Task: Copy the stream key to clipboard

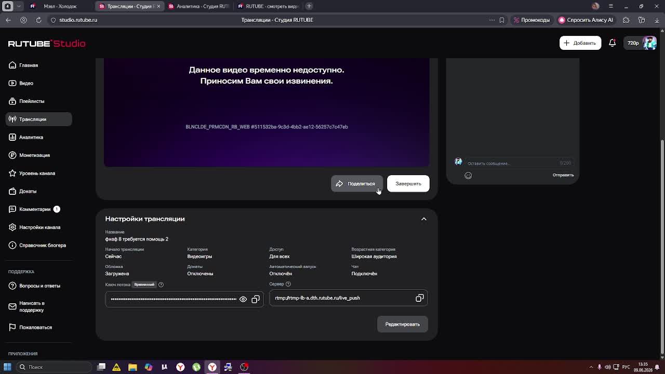Action: (256, 299)
